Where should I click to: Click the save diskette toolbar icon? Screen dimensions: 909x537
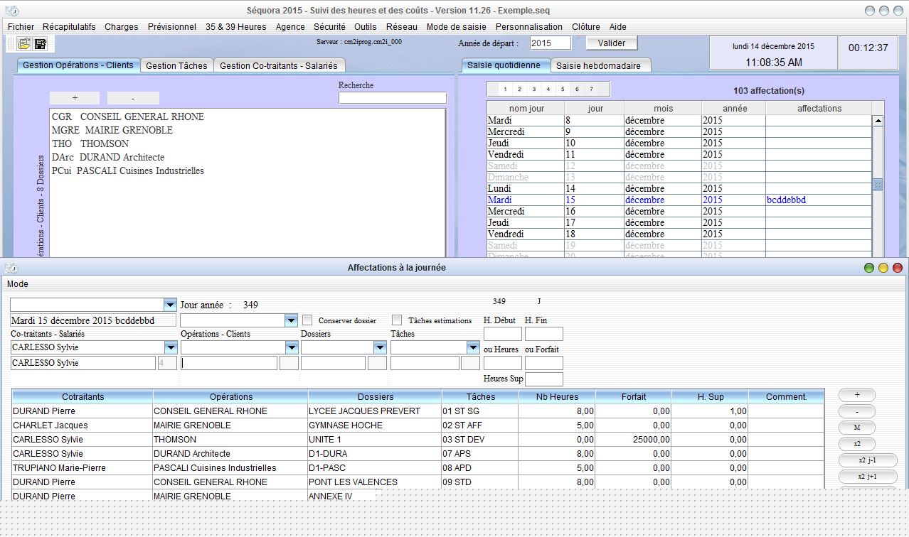point(41,43)
